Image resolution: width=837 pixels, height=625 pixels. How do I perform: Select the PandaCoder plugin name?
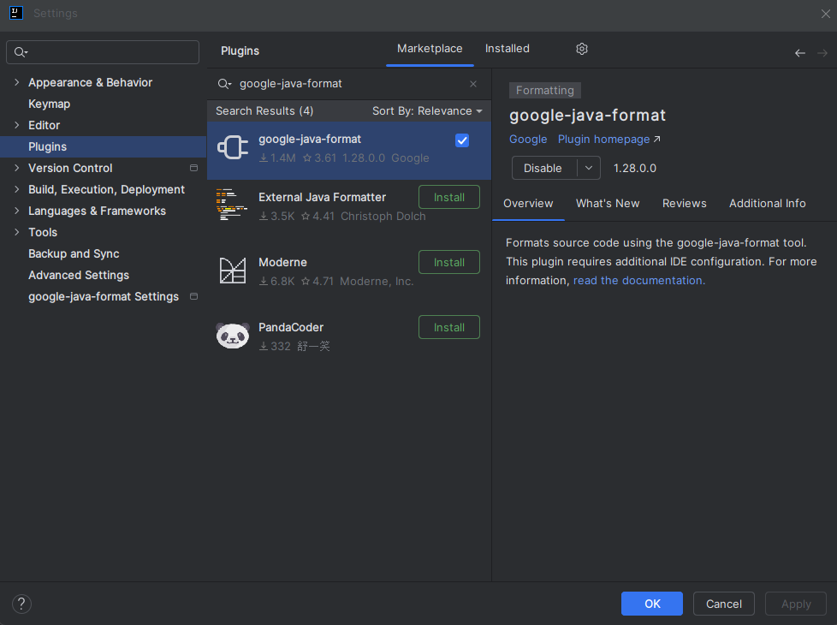[x=291, y=327]
